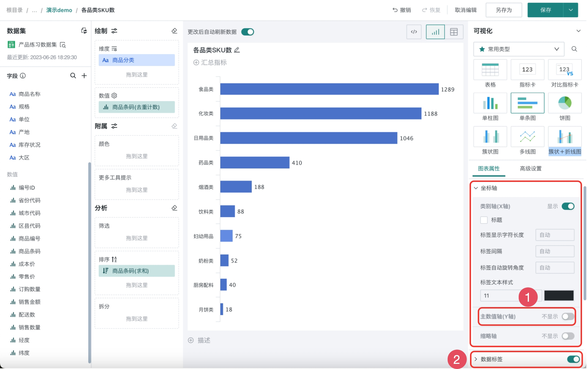Open the label font size 11 dropdown

click(511, 296)
